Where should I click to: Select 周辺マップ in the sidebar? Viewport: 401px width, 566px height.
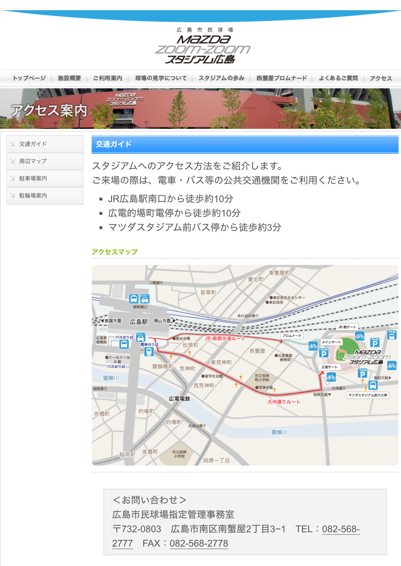pyautogui.click(x=45, y=161)
